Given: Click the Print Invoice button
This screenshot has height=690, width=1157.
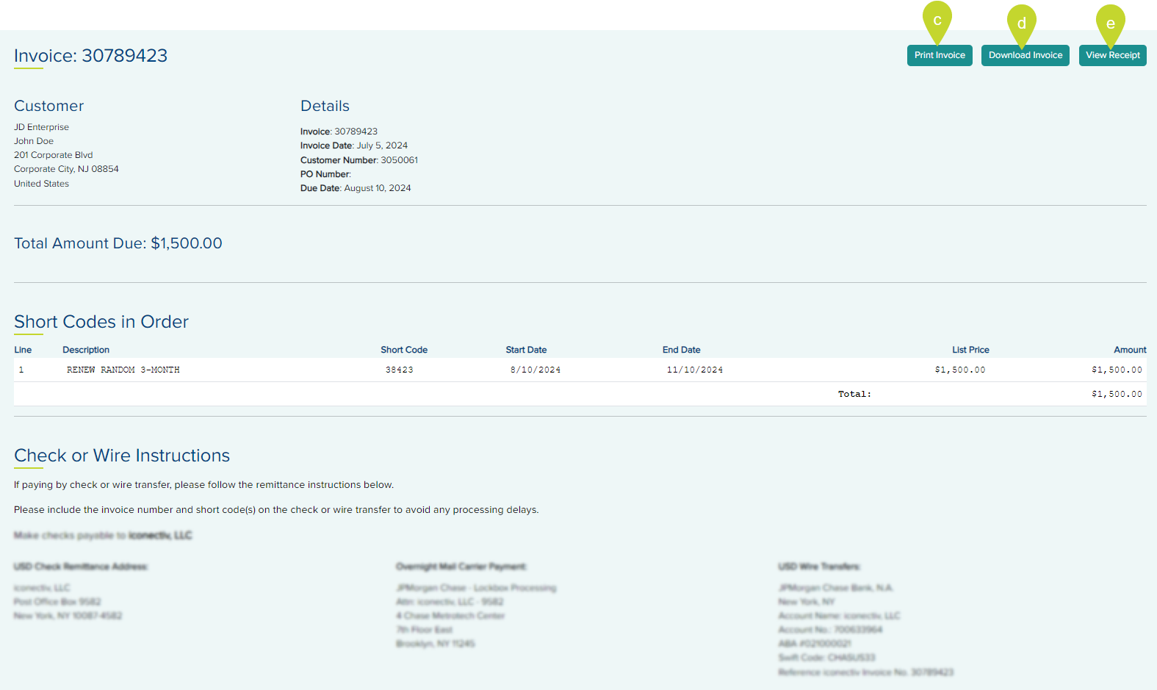Looking at the screenshot, I should coord(939,55).
